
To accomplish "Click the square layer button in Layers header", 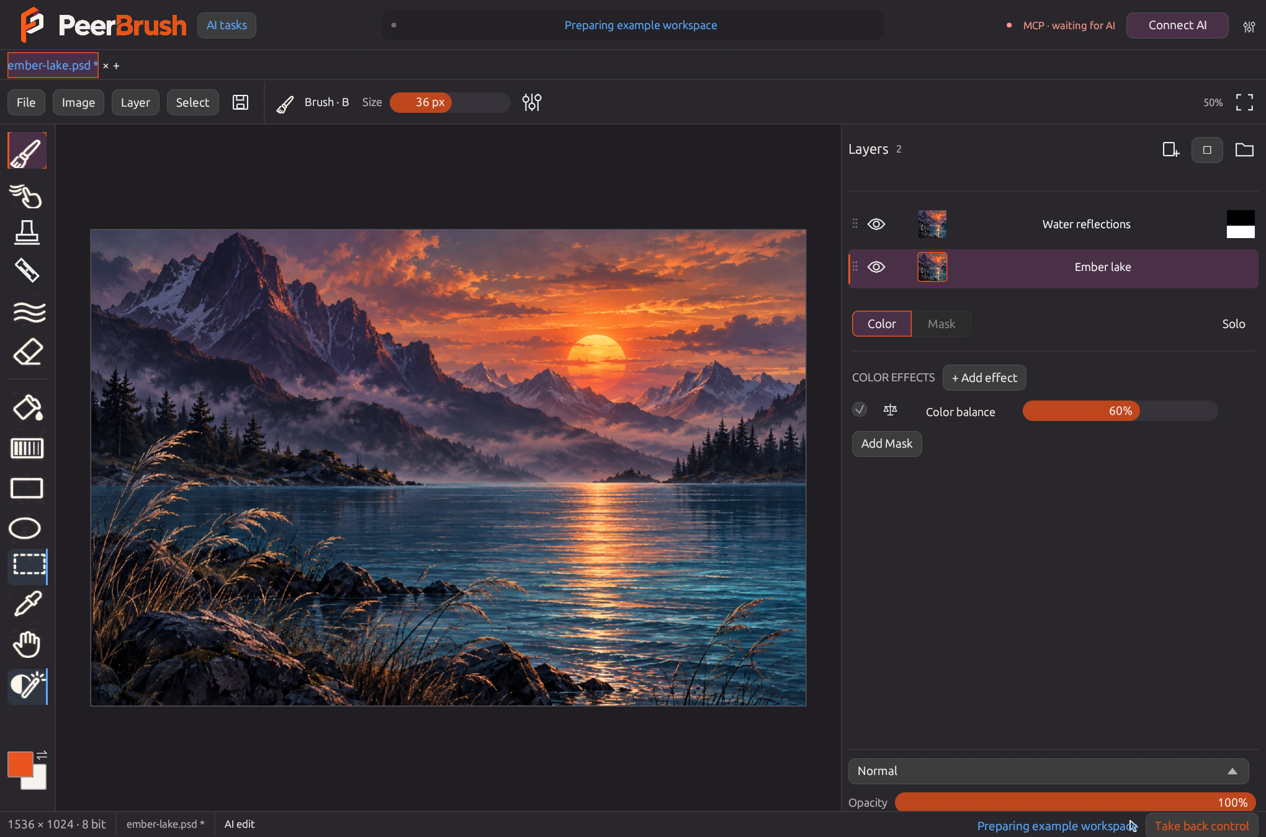I will click(x=1207, y=150).
